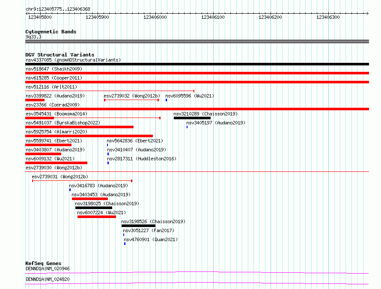Click the blue nsv6095596 Wu2021 marker
Screen dimensions: 381x289
pos(166,100)
